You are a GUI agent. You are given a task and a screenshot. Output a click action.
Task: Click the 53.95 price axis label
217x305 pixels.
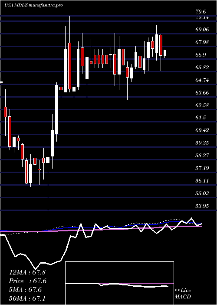click(x=203, y=206)
